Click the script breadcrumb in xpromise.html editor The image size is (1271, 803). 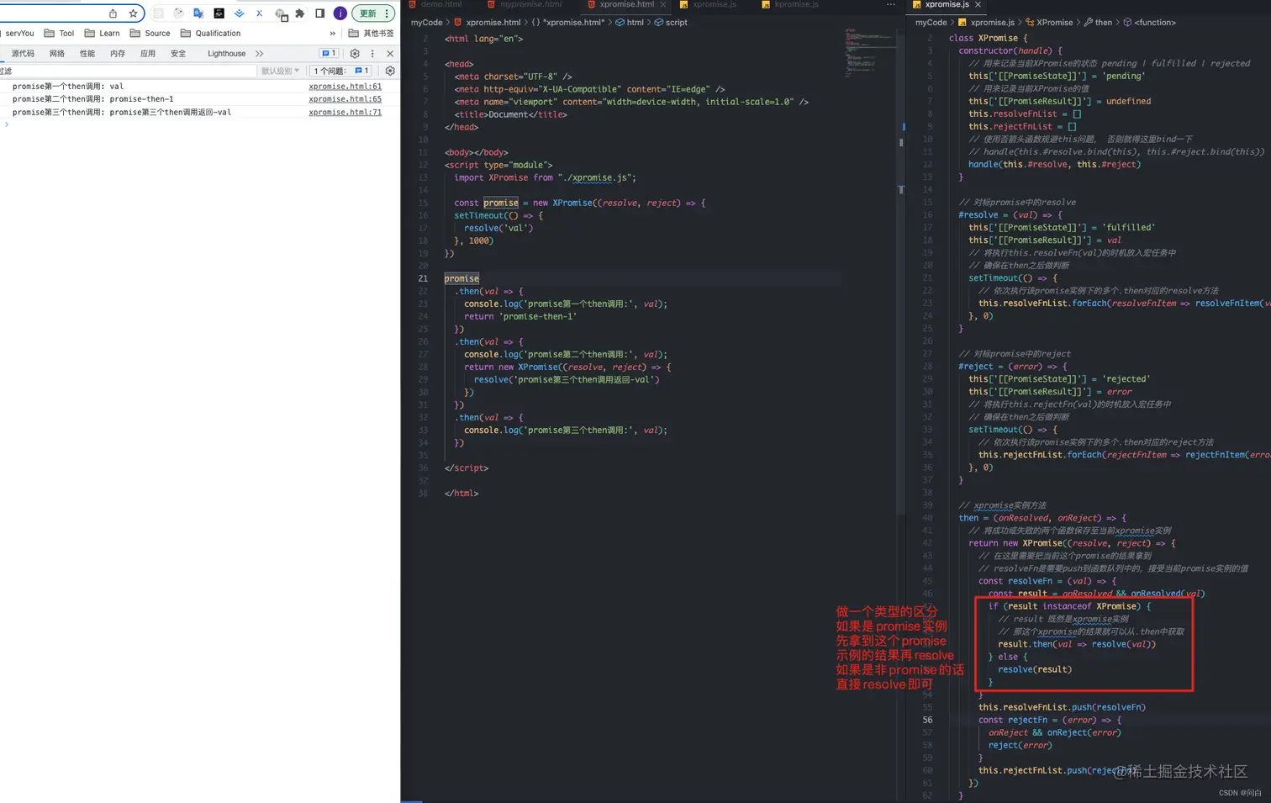coord(671,23)
